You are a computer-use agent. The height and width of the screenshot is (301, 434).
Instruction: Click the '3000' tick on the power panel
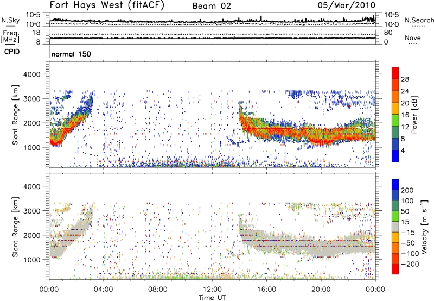tap(31, 99)
